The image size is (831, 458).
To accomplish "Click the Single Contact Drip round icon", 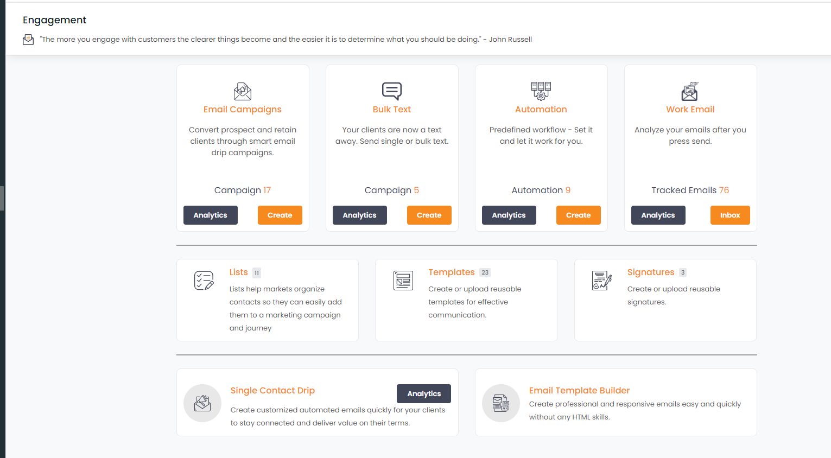I will point(202,403).
